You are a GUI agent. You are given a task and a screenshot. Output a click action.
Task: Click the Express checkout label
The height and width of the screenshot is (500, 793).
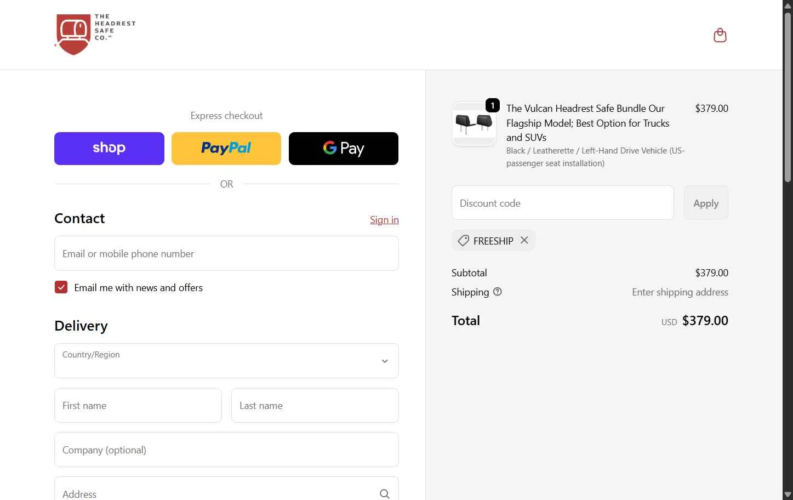226,116
